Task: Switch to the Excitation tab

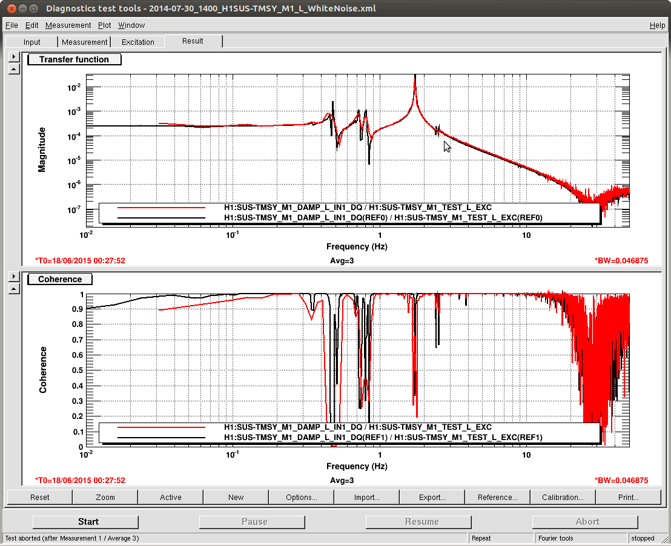Action: (138, 42)
